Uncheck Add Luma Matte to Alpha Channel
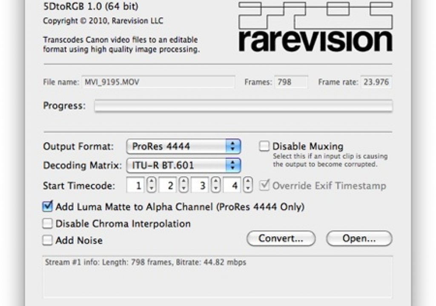Viewport: 436px width, 306px height. [47, 207]
